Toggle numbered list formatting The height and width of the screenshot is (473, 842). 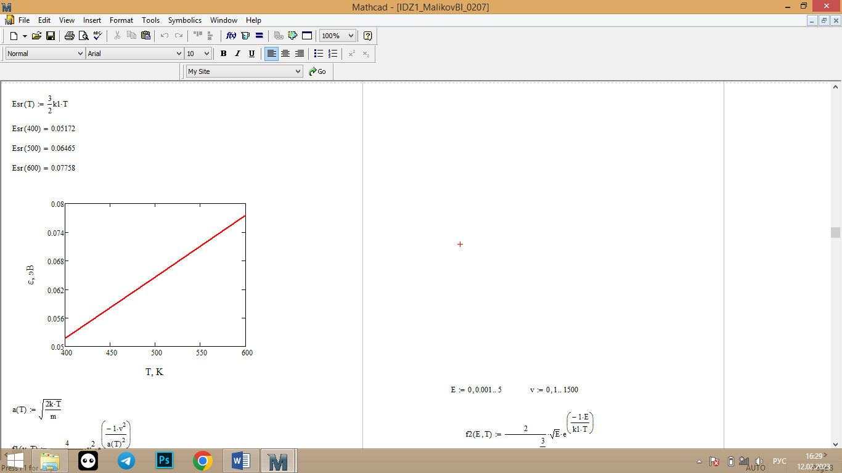click(333, 54)
